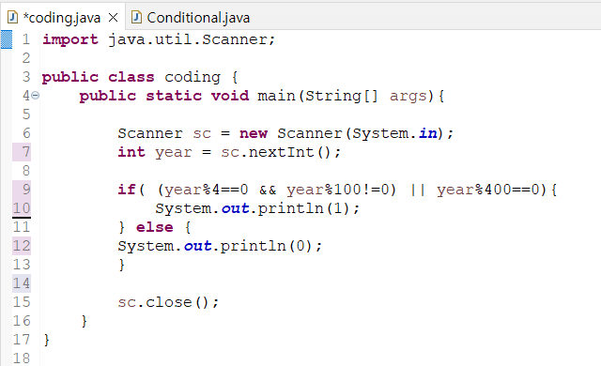Click line number 12 in the gutter
Viewport: 601px width, 366px height.
(22, 246)
